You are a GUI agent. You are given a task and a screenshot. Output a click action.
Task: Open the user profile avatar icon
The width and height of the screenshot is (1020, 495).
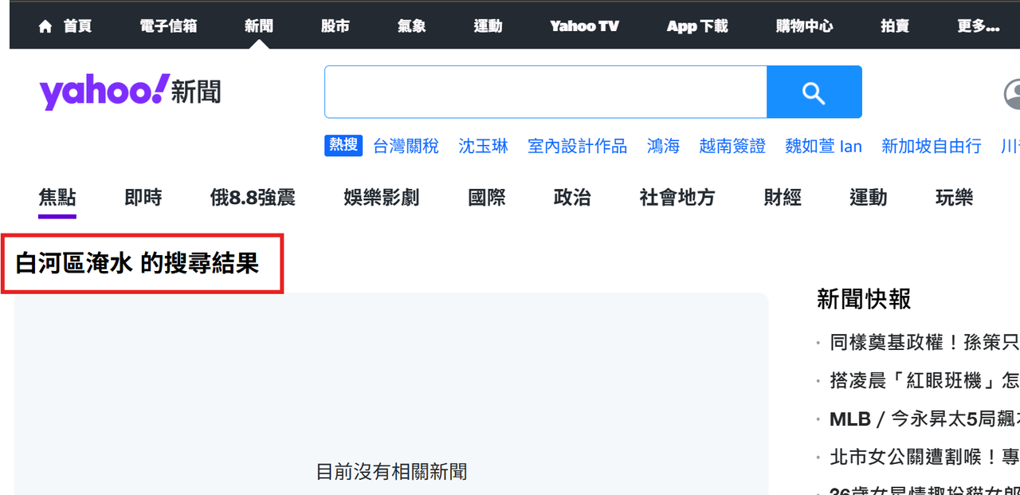click(x=1012, y=94)
